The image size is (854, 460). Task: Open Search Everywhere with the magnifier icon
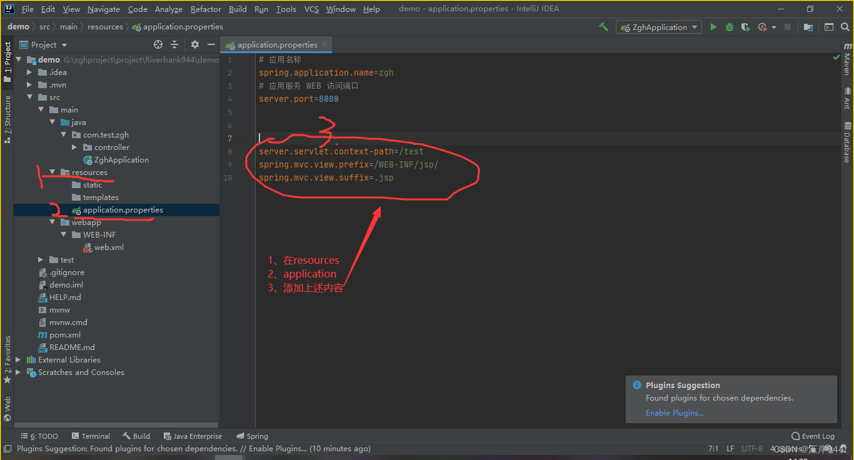845,27
